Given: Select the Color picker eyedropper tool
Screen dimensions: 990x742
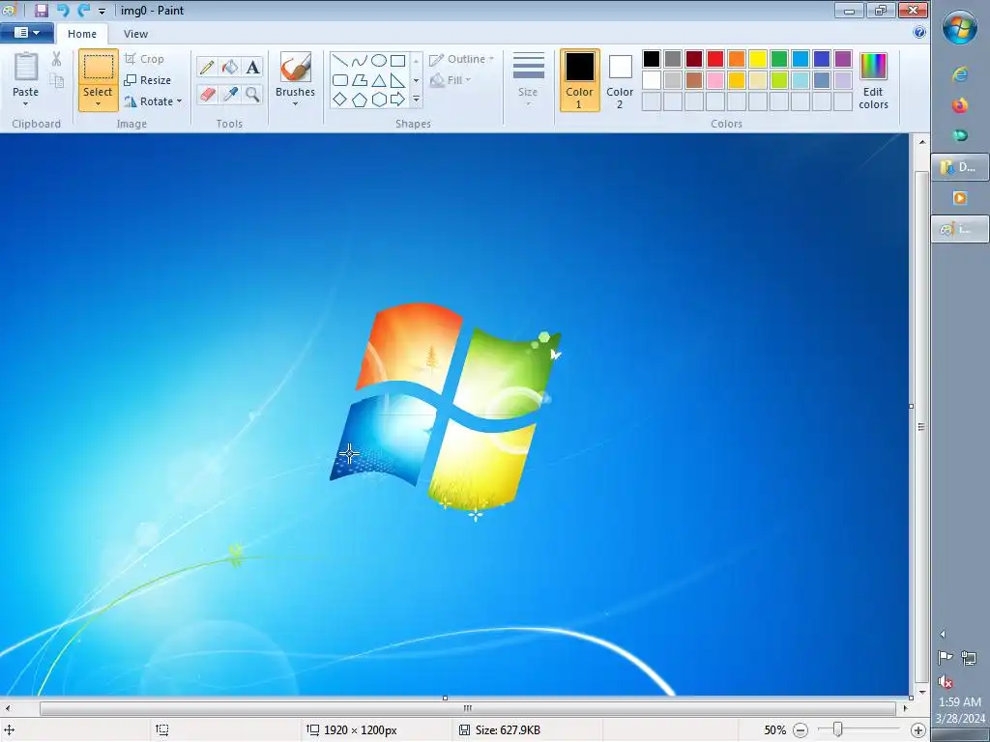Looking at the screenshot, I should coord(230,95).
